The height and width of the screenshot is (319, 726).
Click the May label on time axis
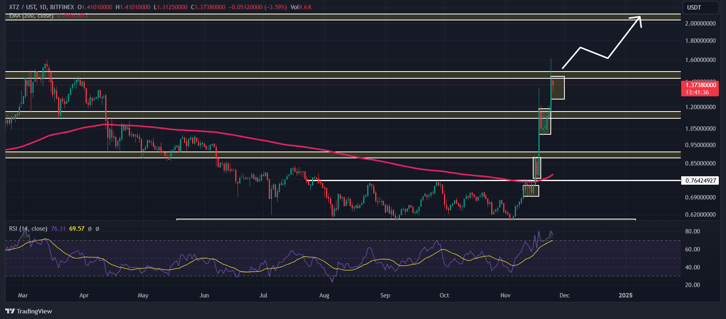pos(143,295)
